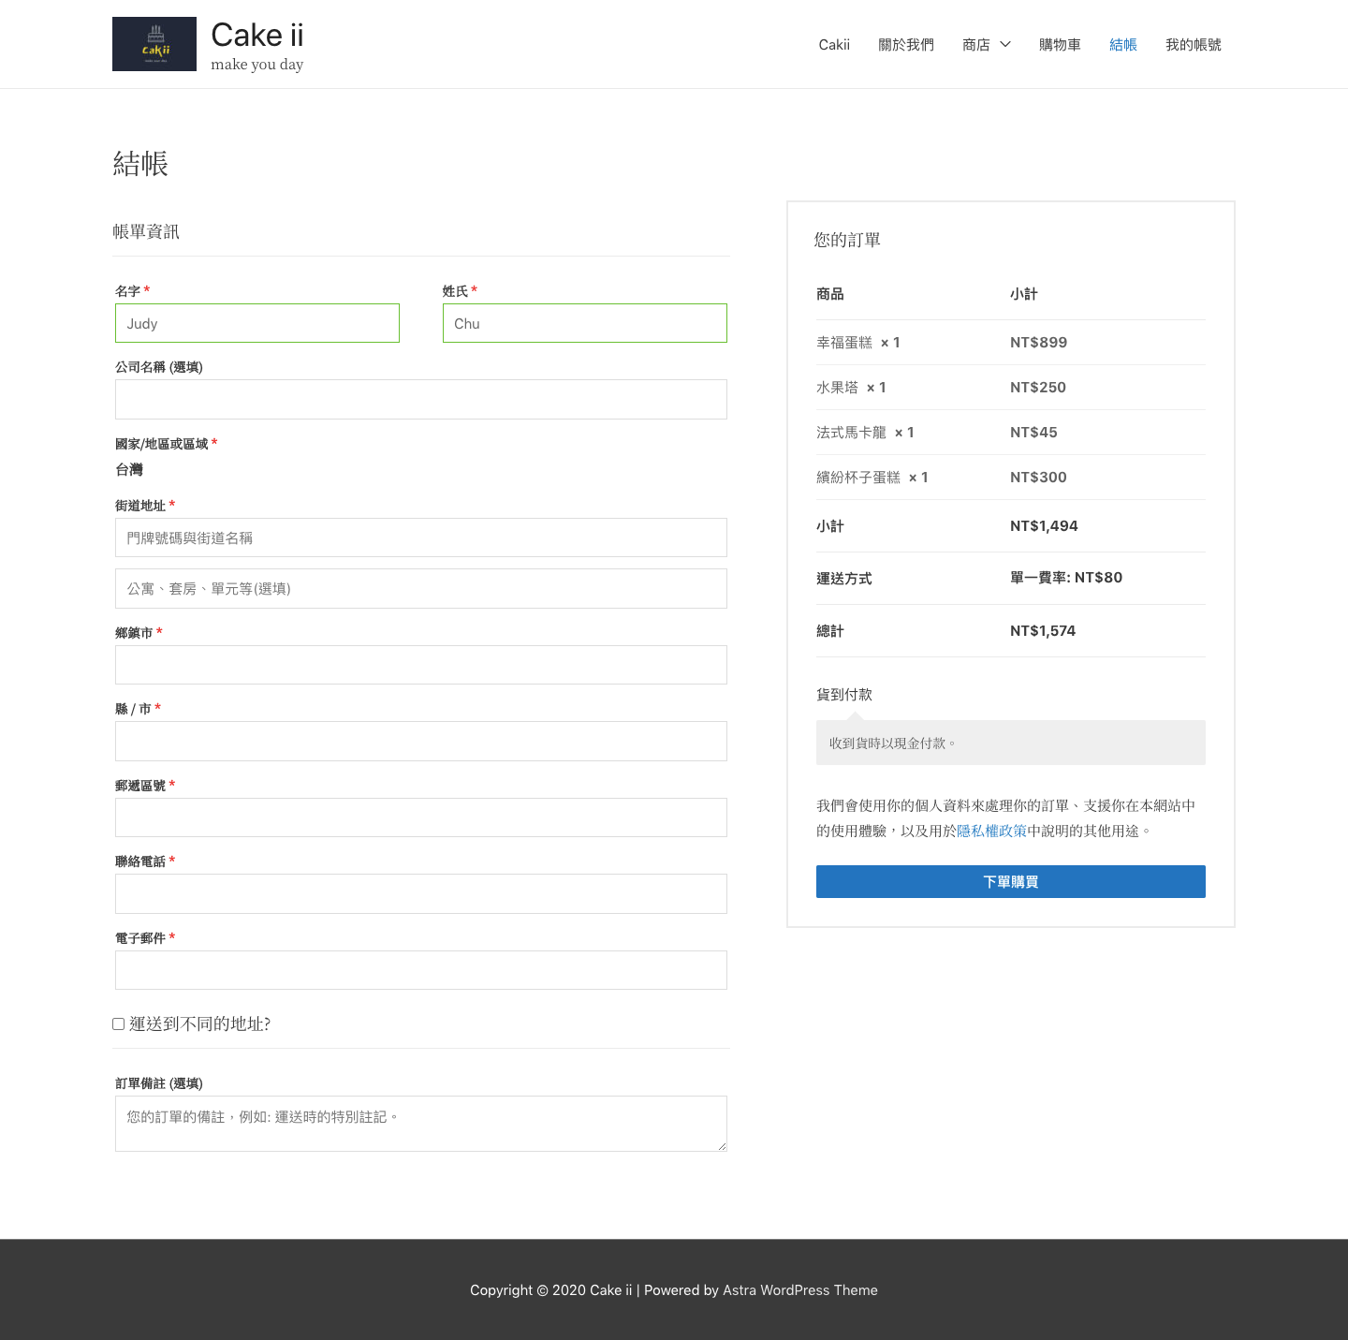Open the 隱私權政策 link
The height and width of the screenshot is (1340, 1348).
(x=991, y=831)
